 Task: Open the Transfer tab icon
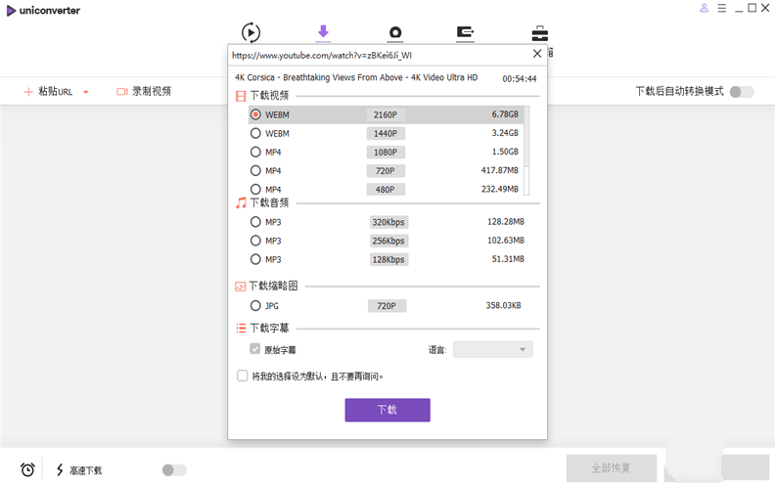click(466, 33)
